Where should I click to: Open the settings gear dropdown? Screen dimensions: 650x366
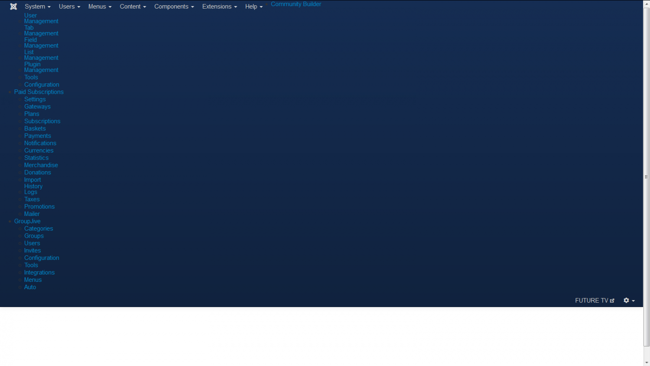(x=629, y=301)
